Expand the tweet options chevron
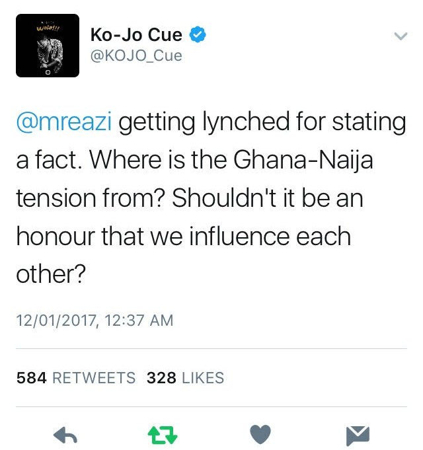423x450 pixels. pyautogui.click(x=401, y=36)
